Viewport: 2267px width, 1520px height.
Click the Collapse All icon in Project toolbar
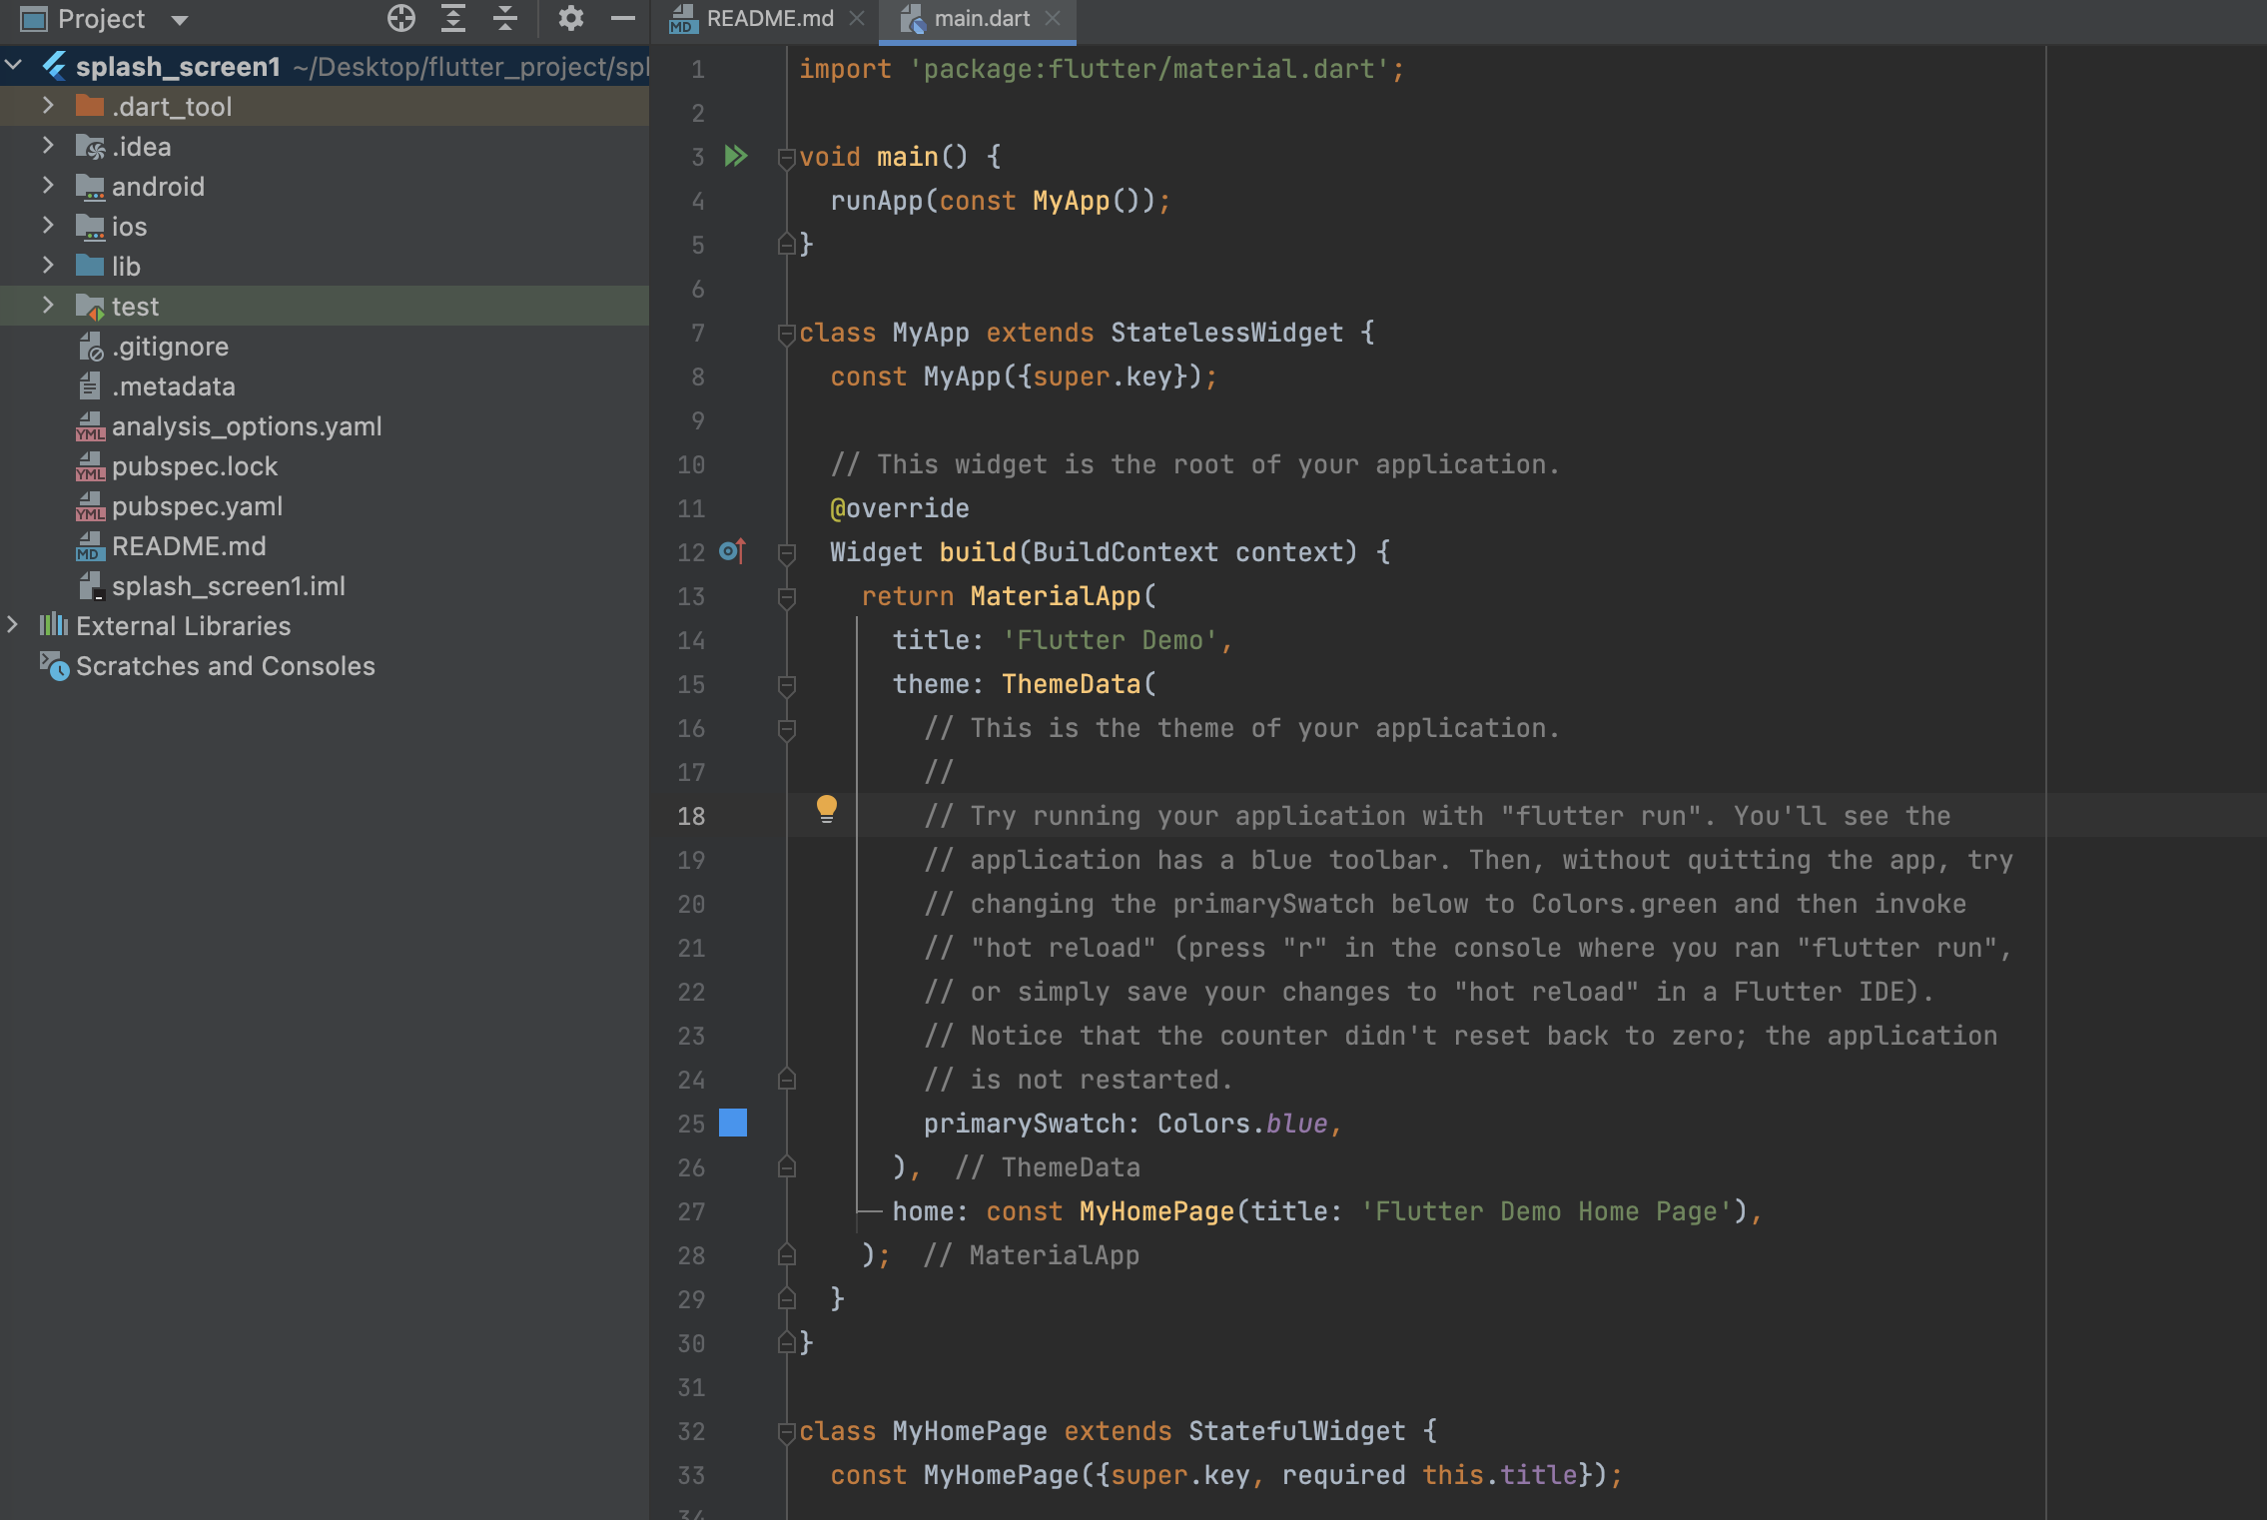pyautogui.click(x=505, y=18)
